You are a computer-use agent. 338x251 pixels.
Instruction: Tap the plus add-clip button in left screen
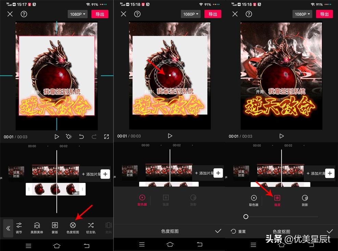pos(105,174)
